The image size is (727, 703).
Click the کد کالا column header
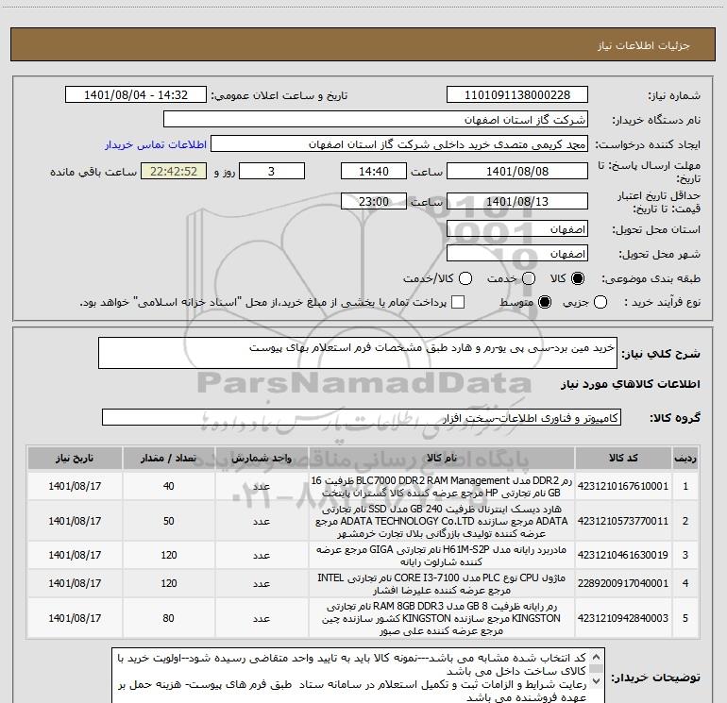click(x=623, y=459)
